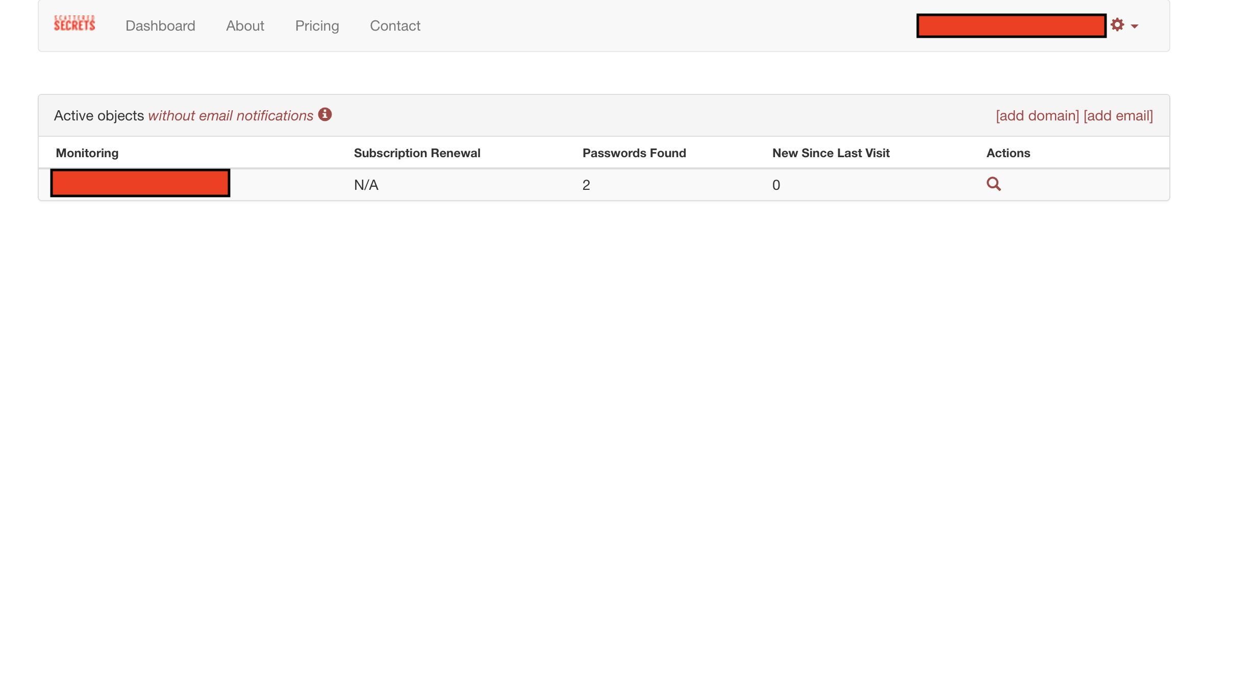Expand the caret dropdown beside the gear
1255x692 pixels.
[x=1135, y=26]
